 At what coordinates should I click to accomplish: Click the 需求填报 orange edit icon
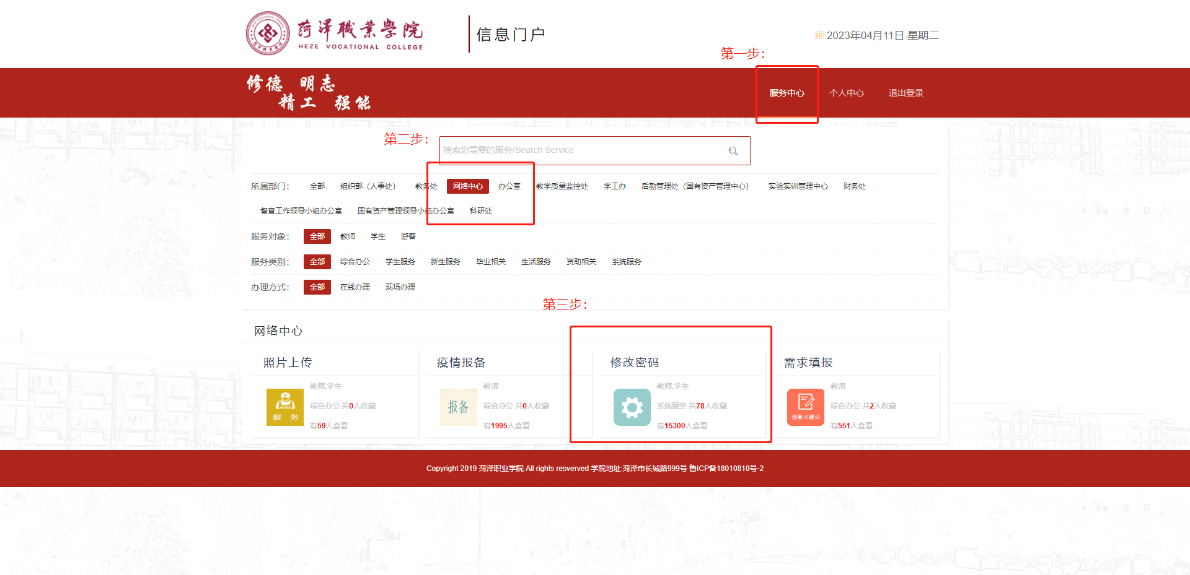click(805, 407)
